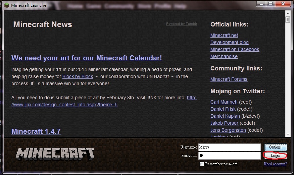
Task: Tick the Remember password checkbox
Action: [202, 164]
